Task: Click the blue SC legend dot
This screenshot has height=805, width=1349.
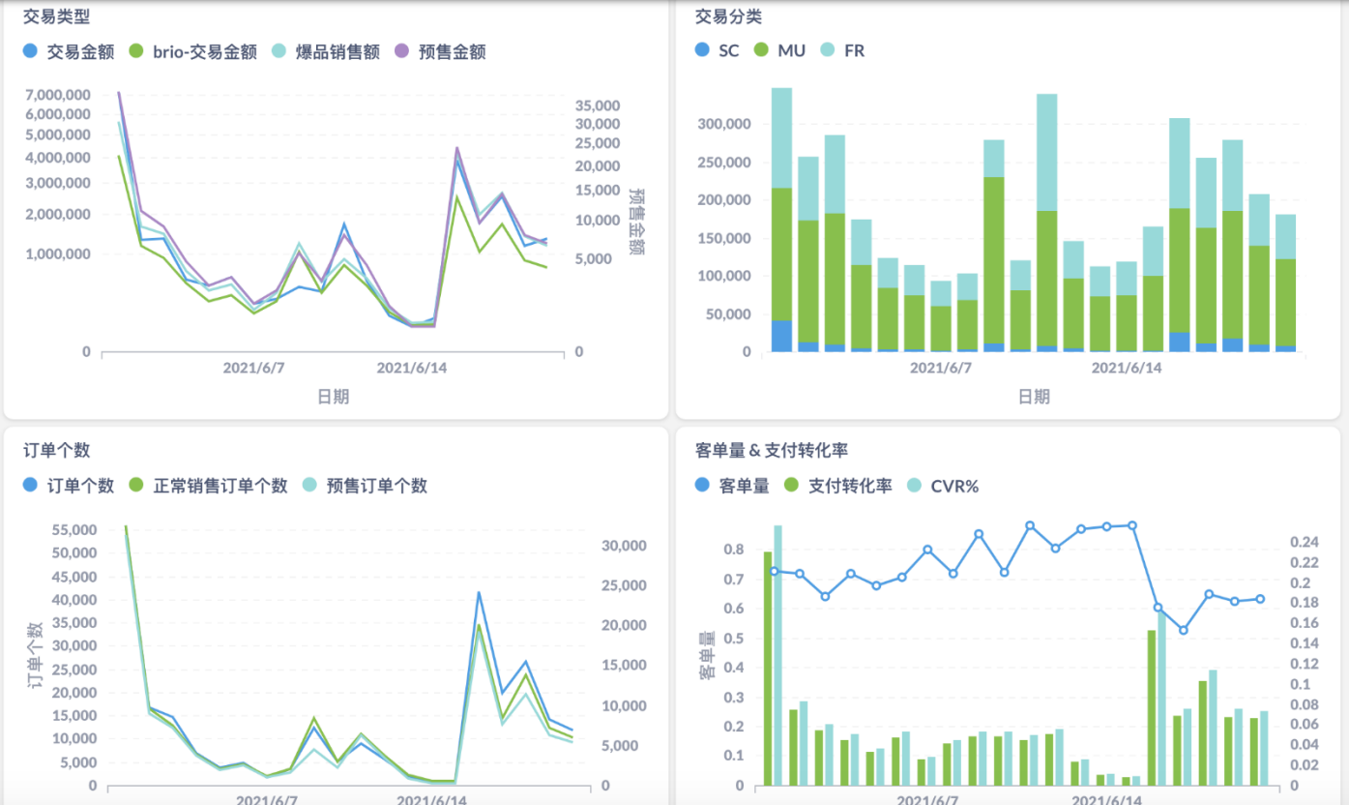Action: [702, 50]
